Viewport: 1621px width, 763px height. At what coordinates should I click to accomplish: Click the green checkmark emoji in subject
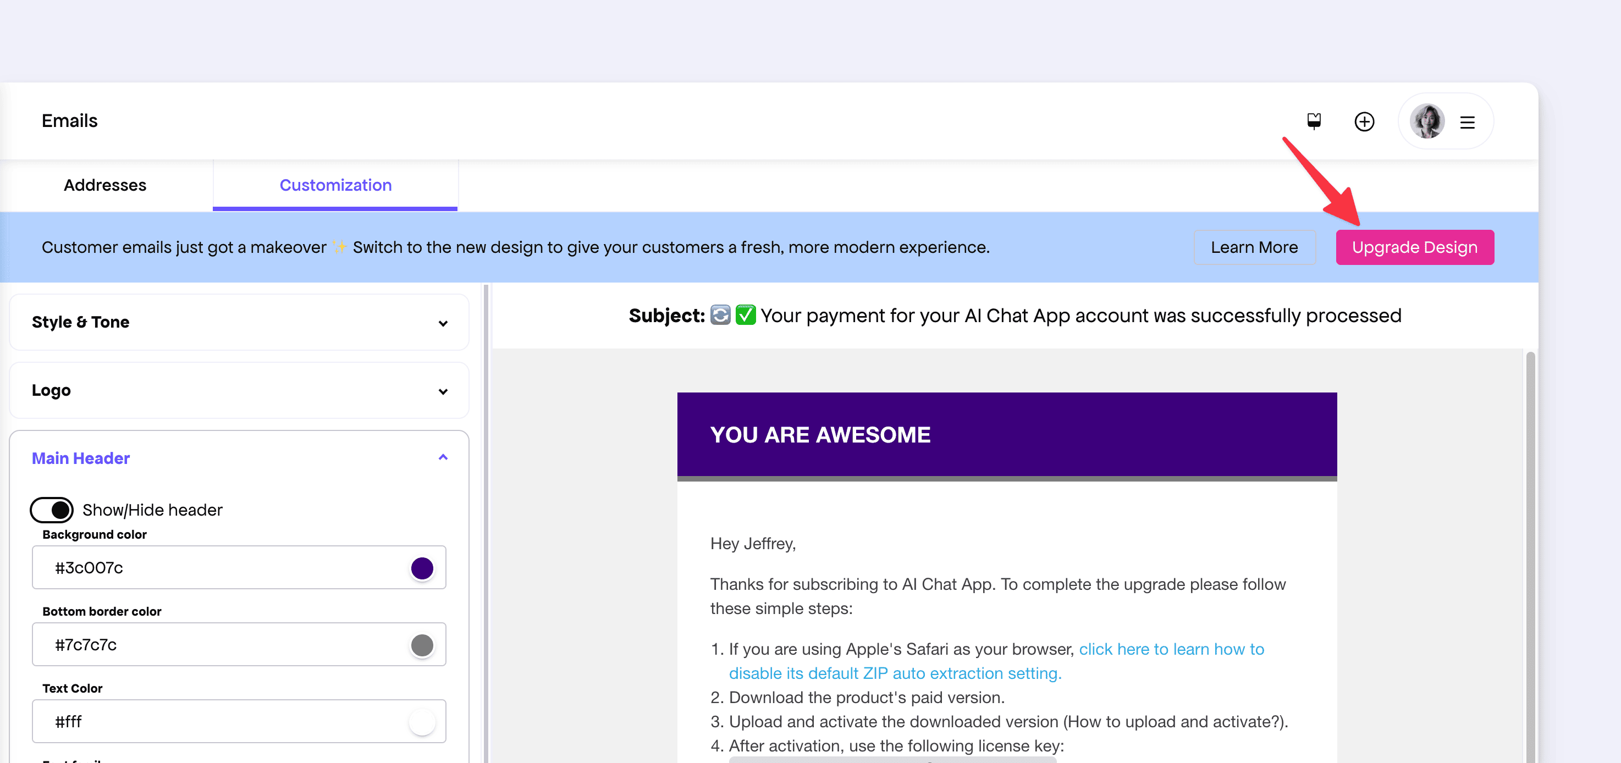coord(746,315)
